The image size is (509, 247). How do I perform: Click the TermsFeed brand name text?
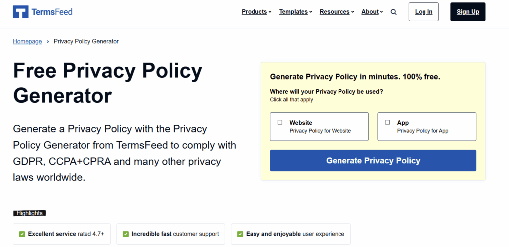[x=53, y=12]
